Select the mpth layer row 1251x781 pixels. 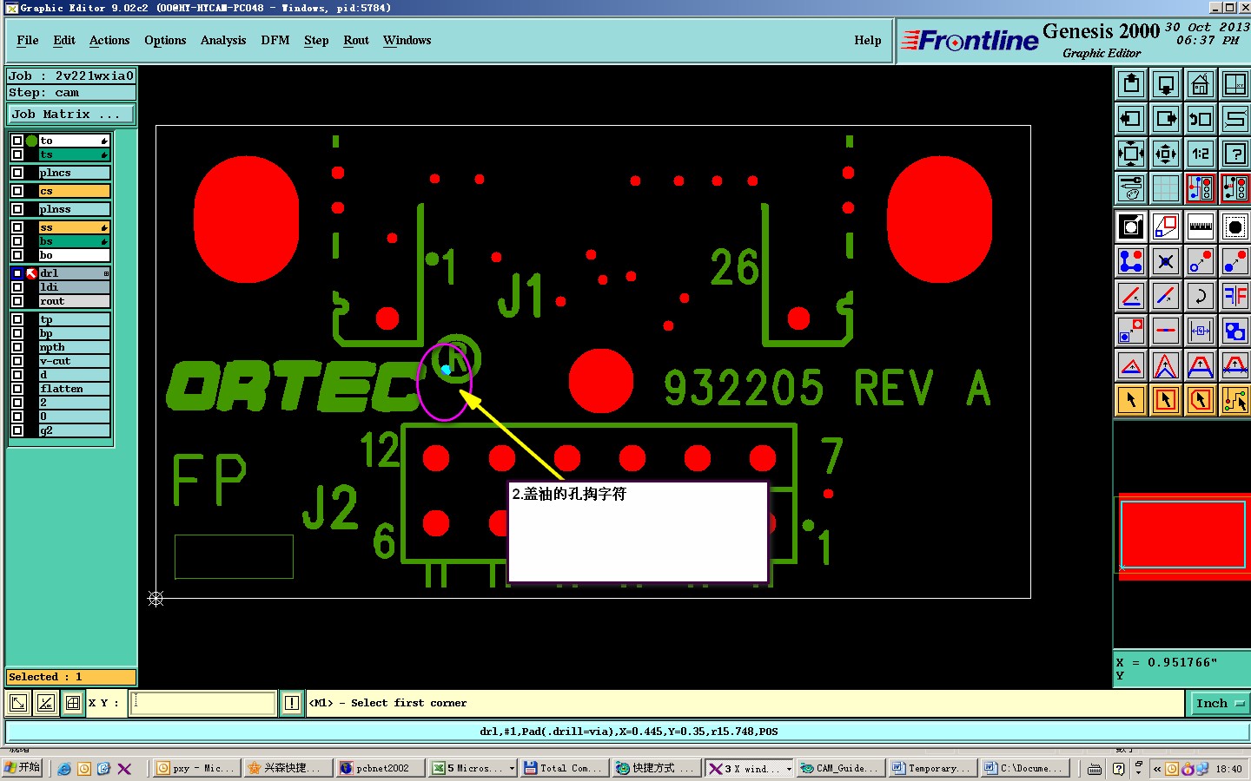[x=75, y=347]
